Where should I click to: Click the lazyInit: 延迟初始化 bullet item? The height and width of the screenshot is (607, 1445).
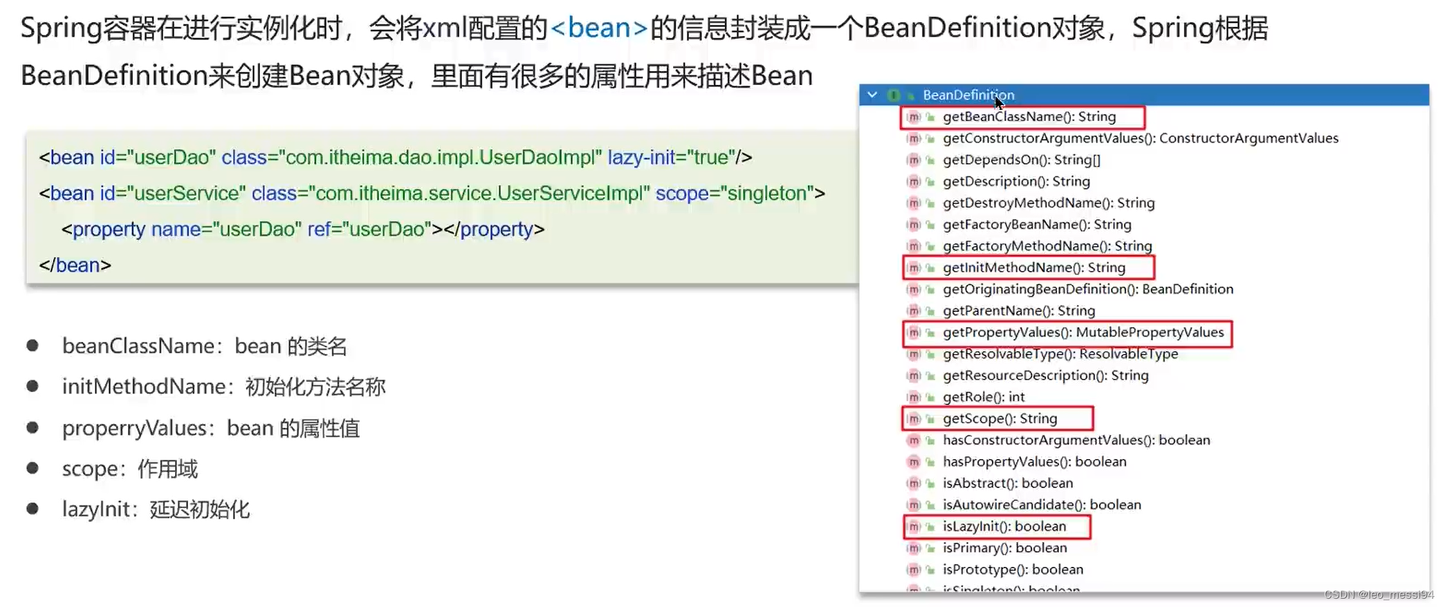point(156,510)
